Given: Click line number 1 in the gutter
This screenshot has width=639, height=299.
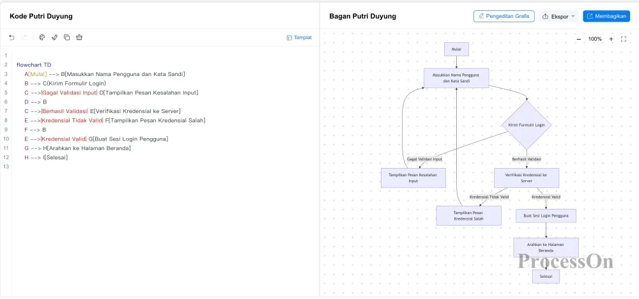Looking at the screenshot, I should coord(6,56).
